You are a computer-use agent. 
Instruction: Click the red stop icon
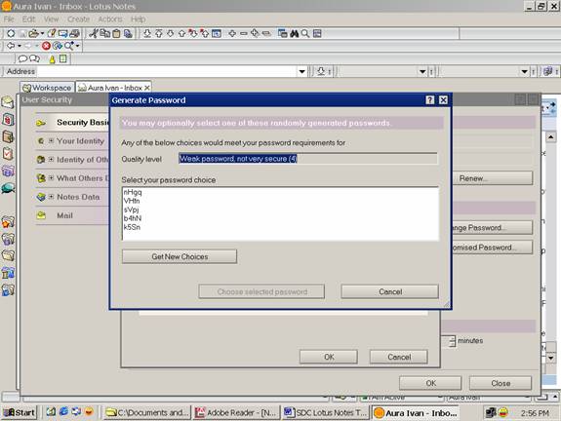[46, 46]
